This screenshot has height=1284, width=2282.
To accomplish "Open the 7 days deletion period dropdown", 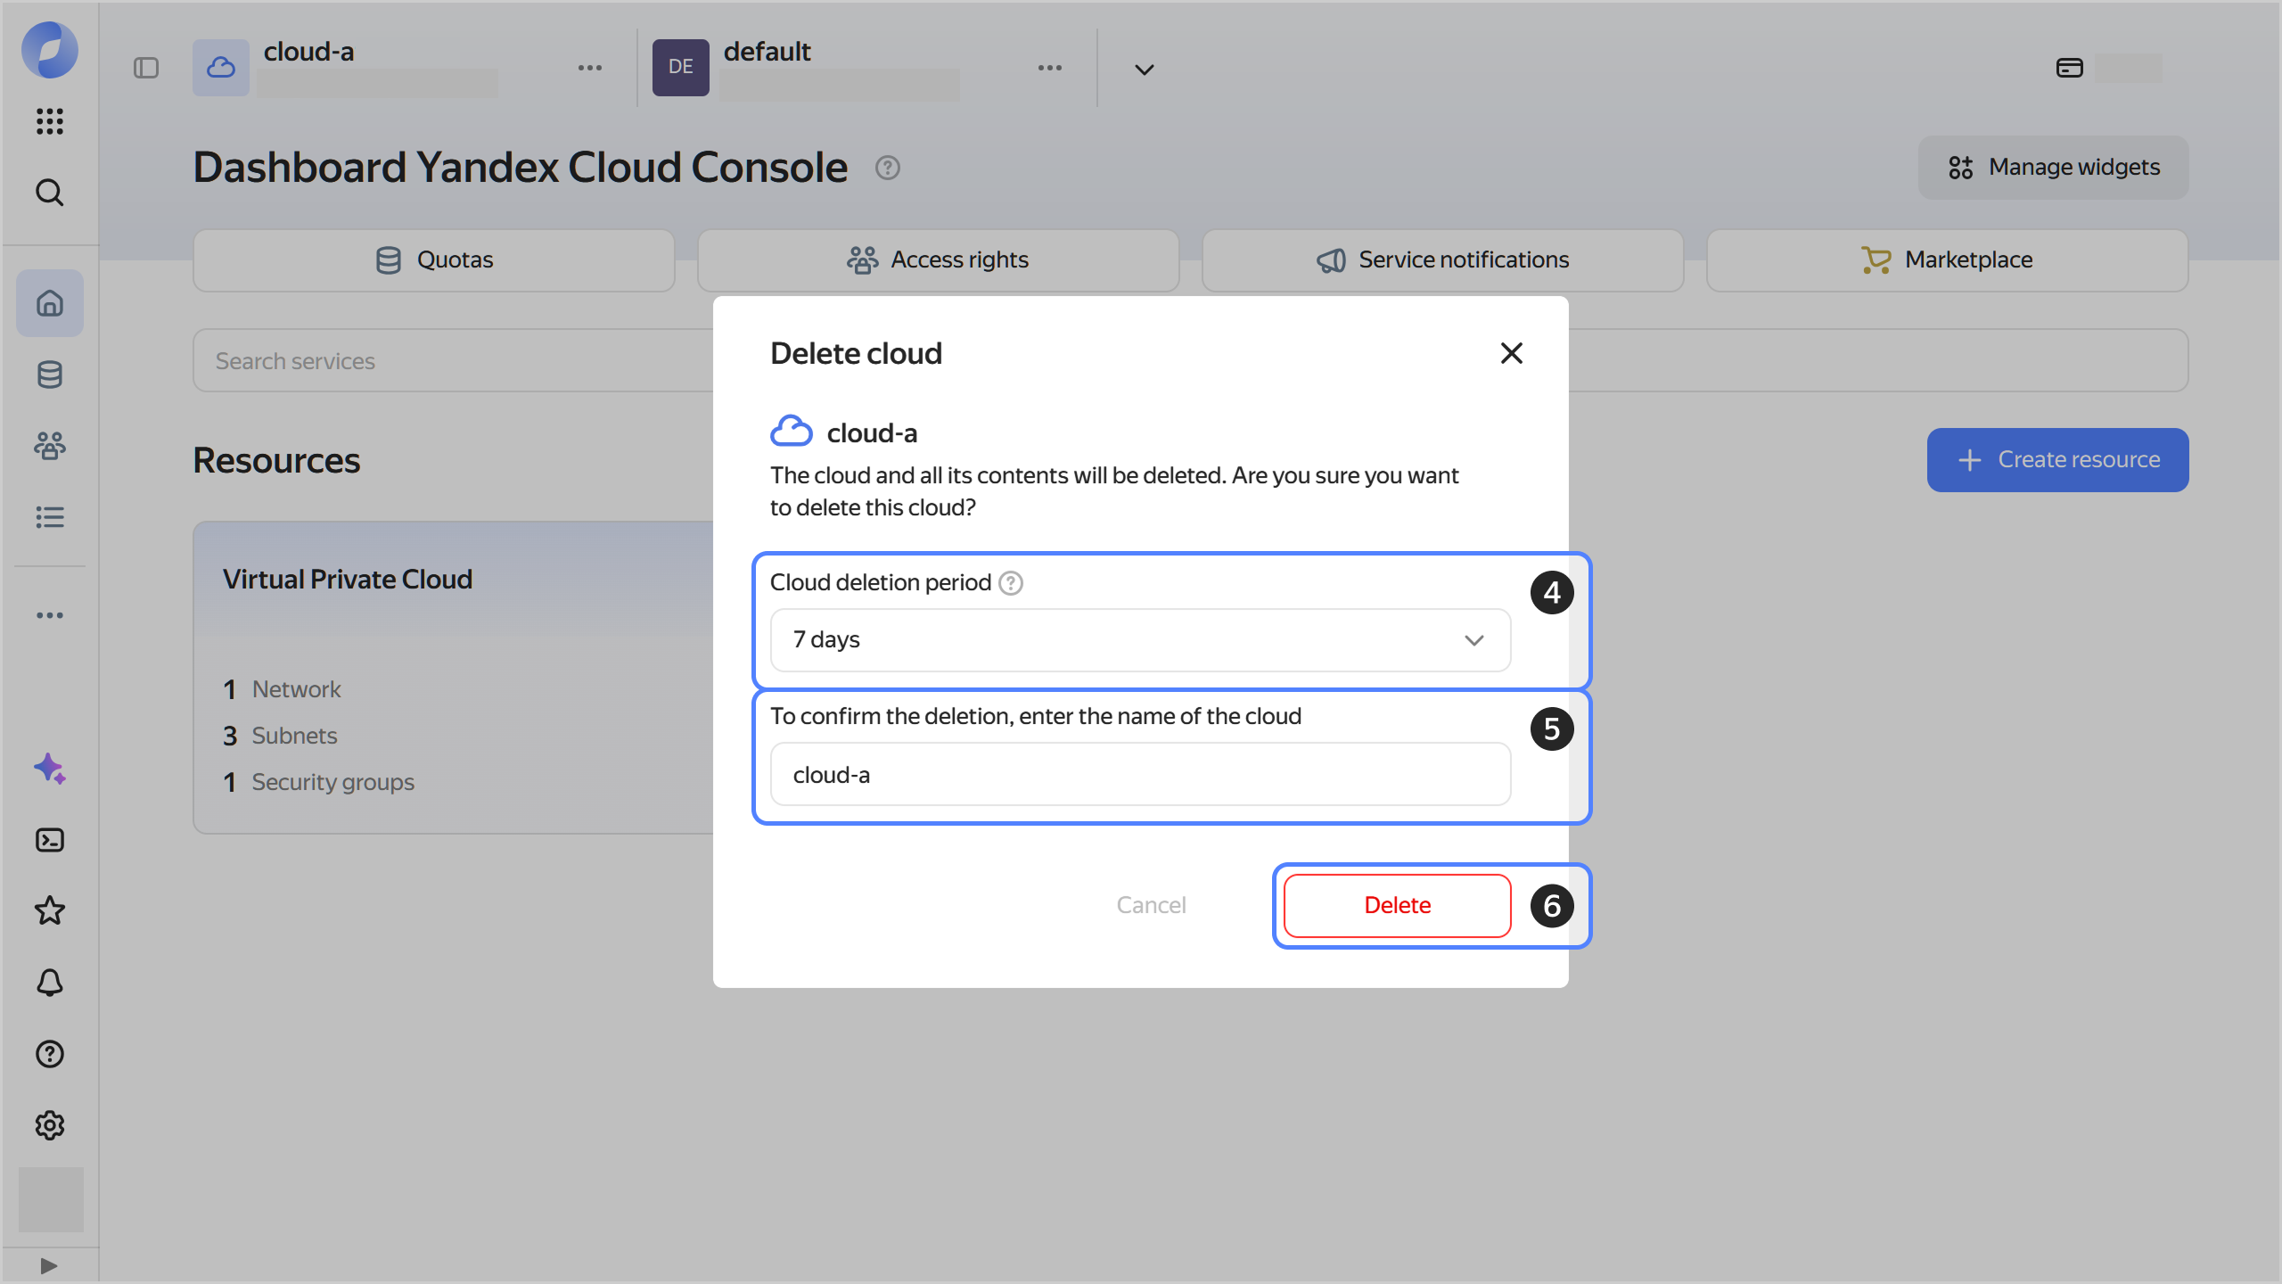I will click(1140, 640).
